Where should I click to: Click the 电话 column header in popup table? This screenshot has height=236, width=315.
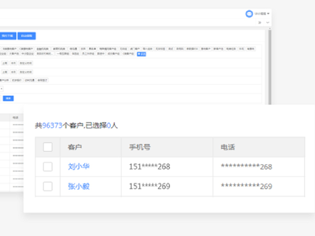coord(228,147)
